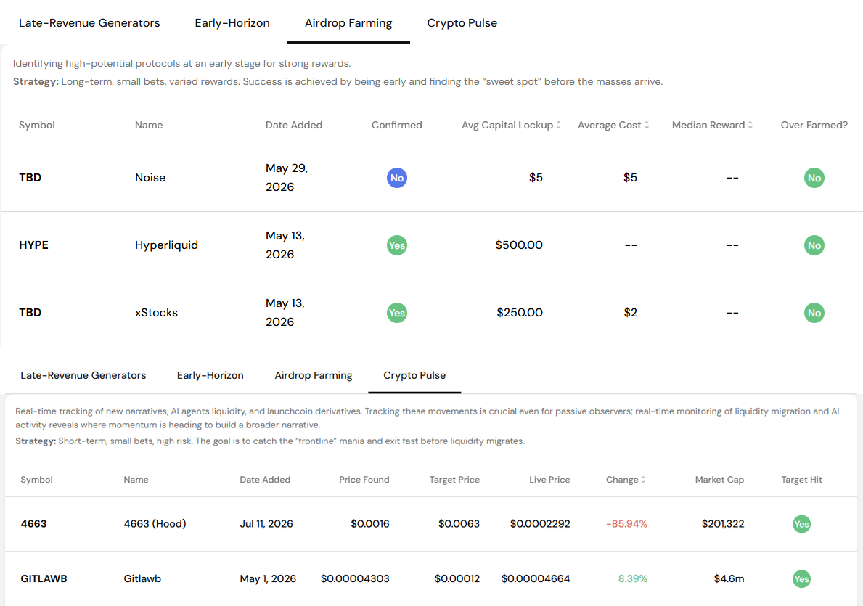Click the 4663 (Hood) name cell
The image size is (863, 606).
pyautogui.click(x=155, y=523)
